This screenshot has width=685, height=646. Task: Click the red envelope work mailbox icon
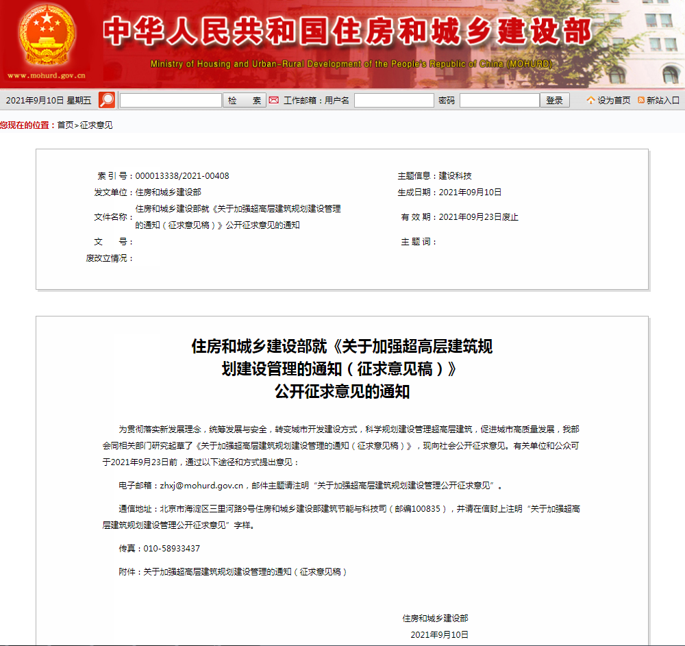[x=274, y=100]
